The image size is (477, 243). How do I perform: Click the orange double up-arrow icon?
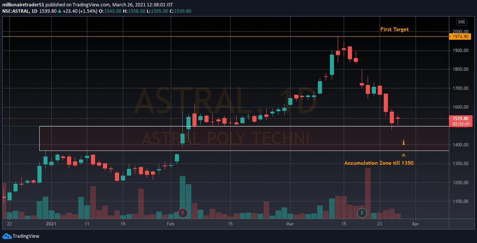[x=403, y=155]
